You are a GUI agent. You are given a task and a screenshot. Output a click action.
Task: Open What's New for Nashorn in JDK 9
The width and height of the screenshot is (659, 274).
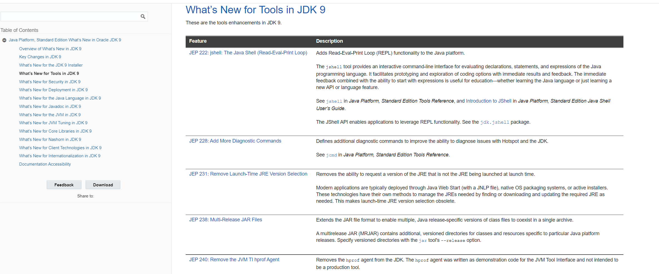(50, 139)
